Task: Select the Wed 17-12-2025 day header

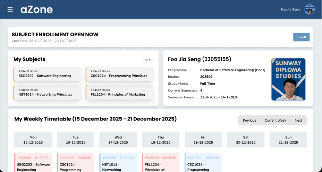Action: coord(118,140)
